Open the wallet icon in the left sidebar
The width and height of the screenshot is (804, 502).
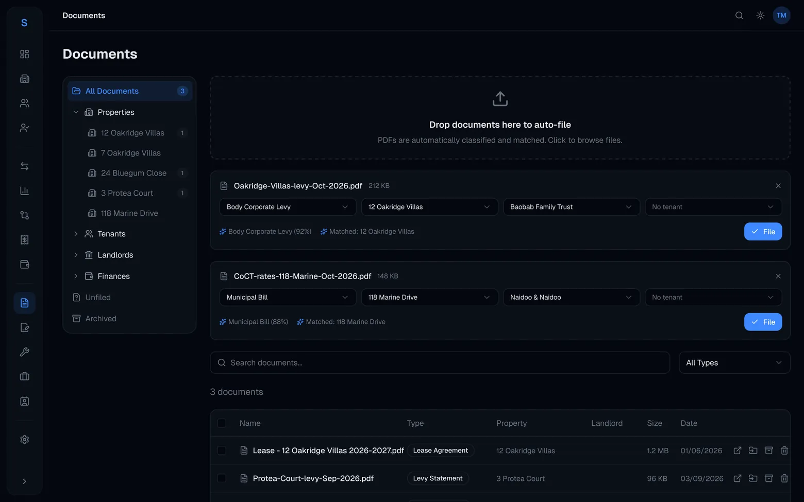24,264
